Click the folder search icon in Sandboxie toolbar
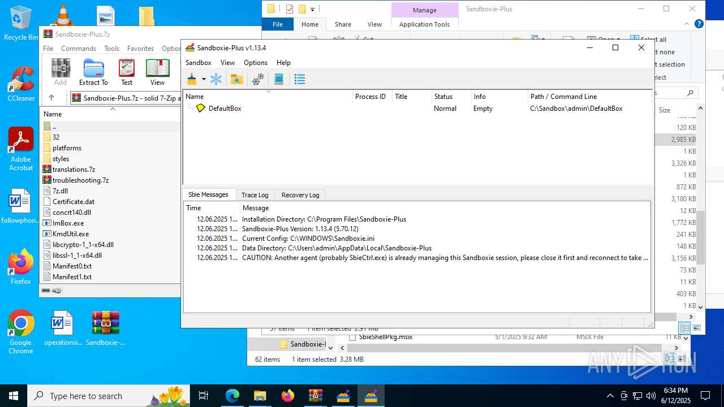This screenshot has height=407, width=724. coord(237,80)
